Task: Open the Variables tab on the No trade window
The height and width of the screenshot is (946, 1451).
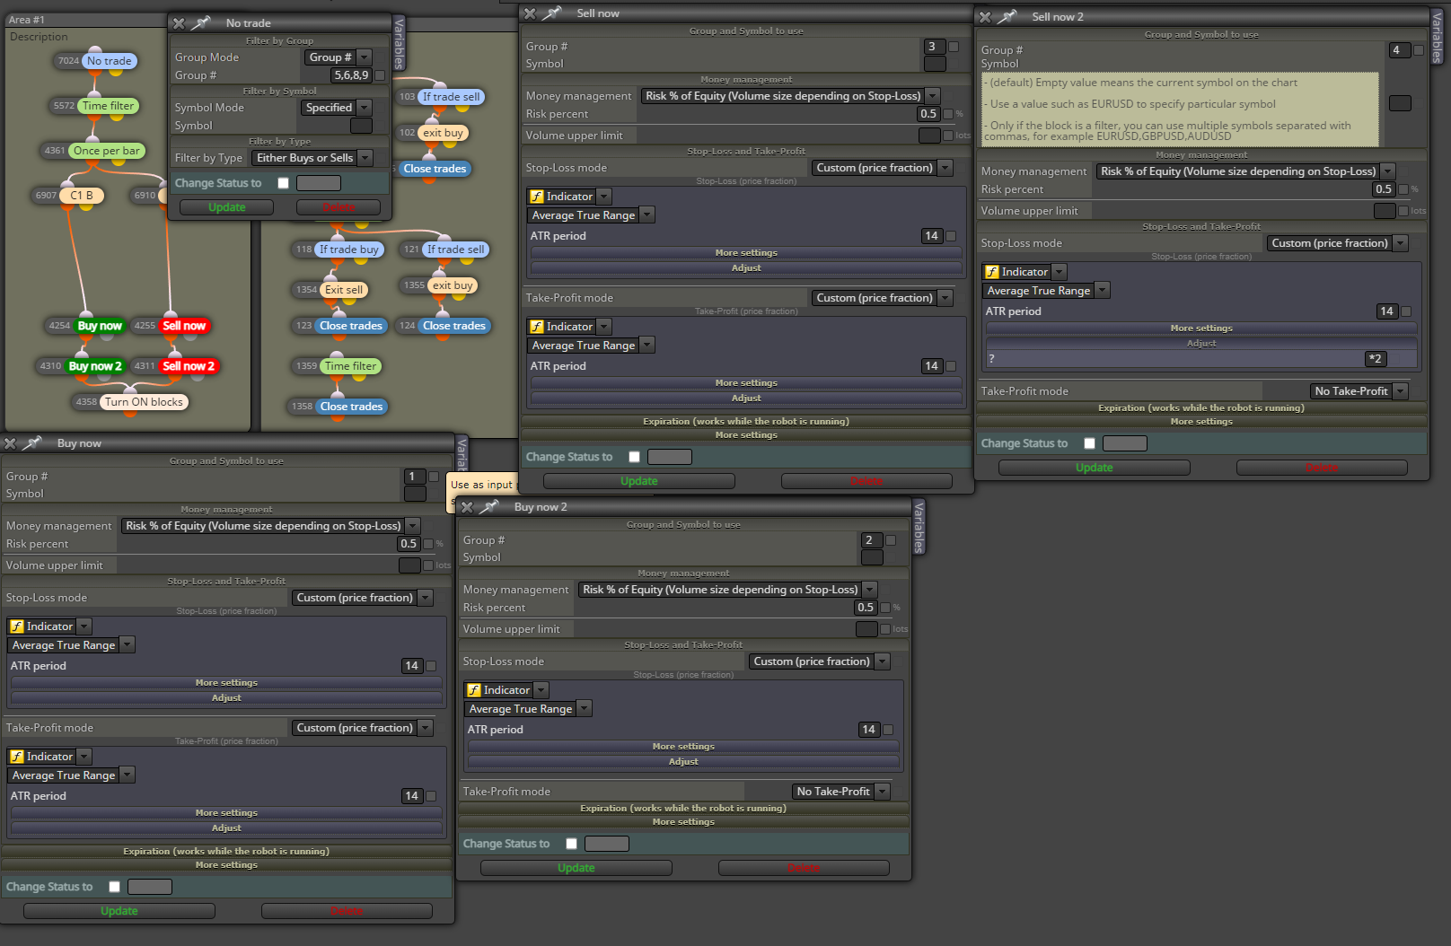Action: click(400, 42)
